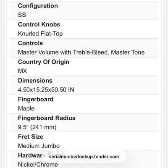Click the Master Tone text
This screenshot has height=168, width=168.
[x=128, y=52]
